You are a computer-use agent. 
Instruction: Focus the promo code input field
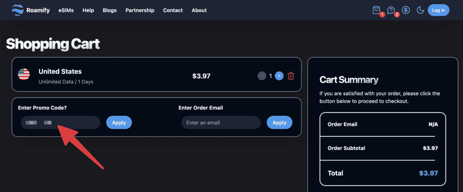[x=61, y=123]
